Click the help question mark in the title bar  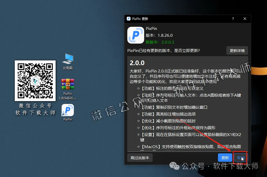(x=232, y=19)
